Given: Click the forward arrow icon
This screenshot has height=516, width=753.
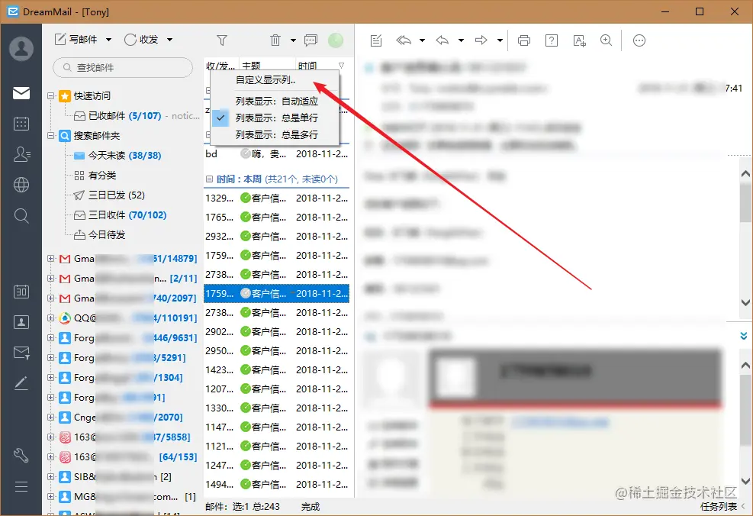Looking at the screenshot, I should tap(481, 40).
